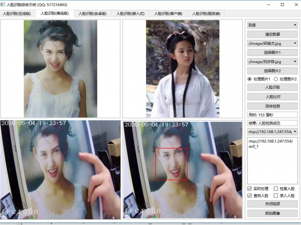Open the rtsp stream address dropdown
The height and width of the screenshot is (225, 301).
point(272,131)
